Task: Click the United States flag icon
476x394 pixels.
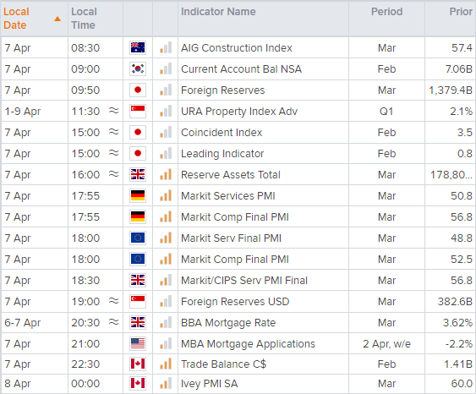Action: (138, 343)
